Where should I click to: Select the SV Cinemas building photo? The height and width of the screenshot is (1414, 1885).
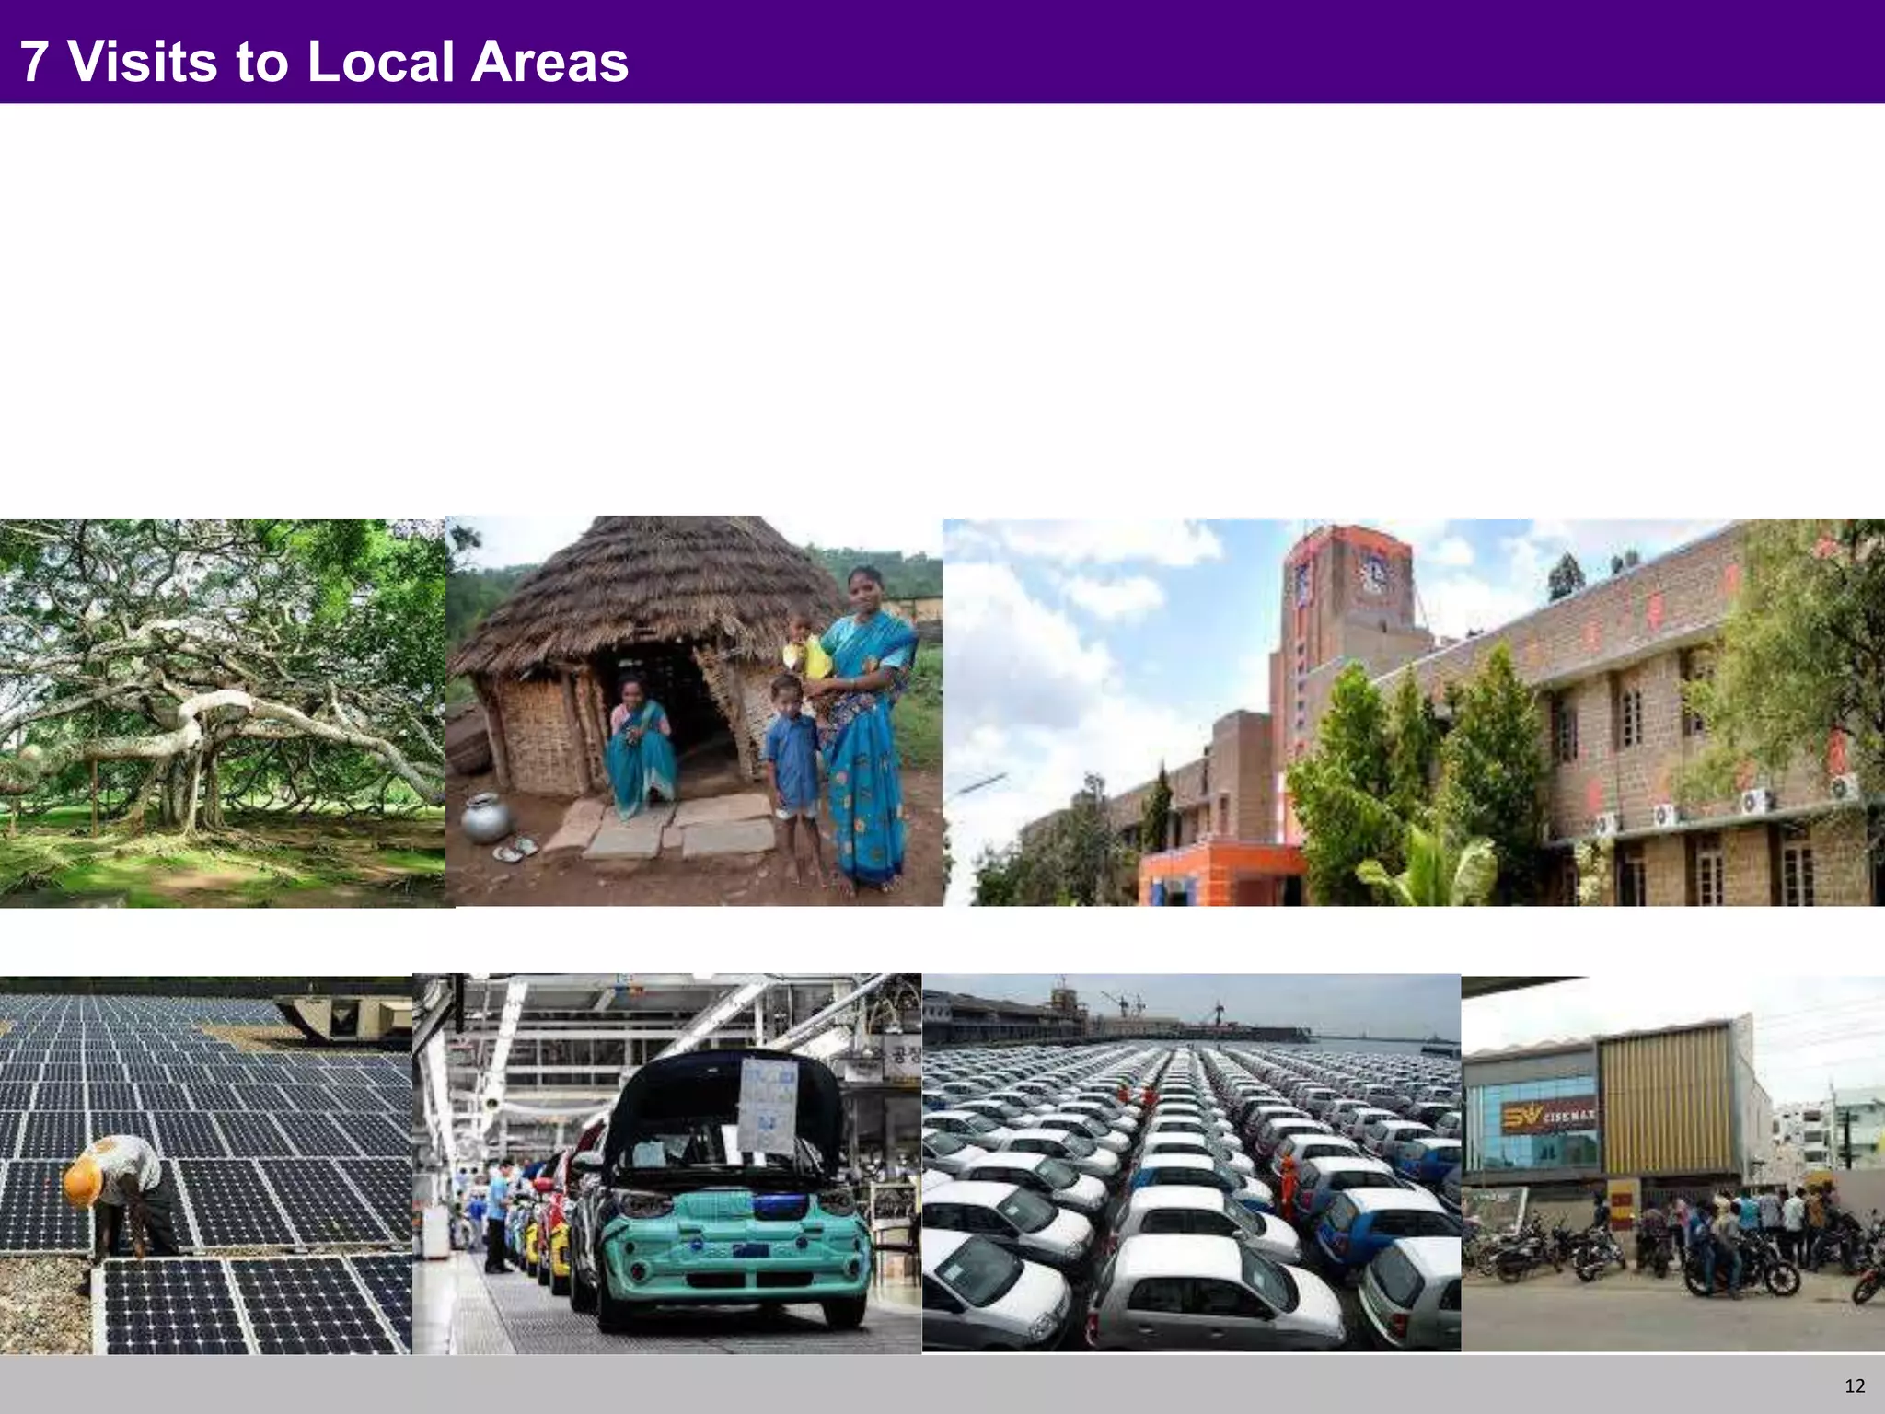1672,1164
